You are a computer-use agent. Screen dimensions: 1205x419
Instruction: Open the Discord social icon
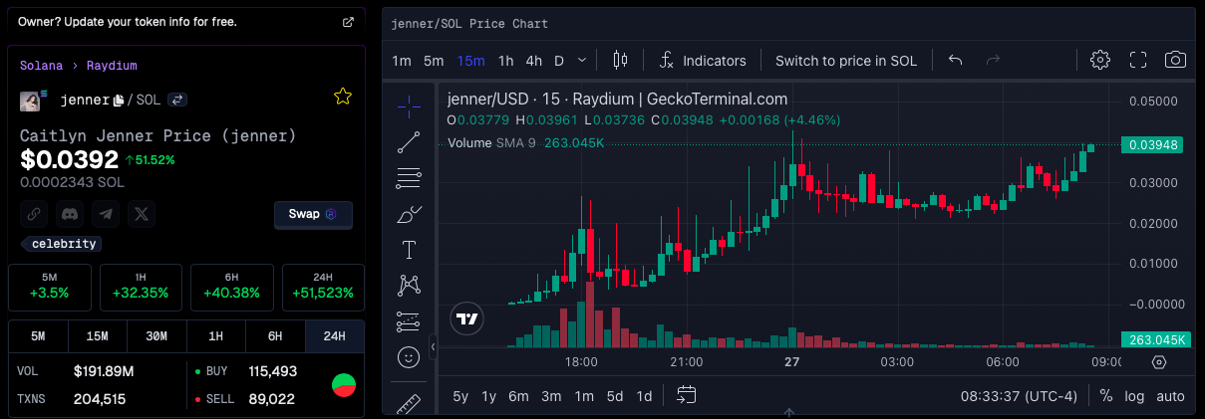click(x=69, y=214)
